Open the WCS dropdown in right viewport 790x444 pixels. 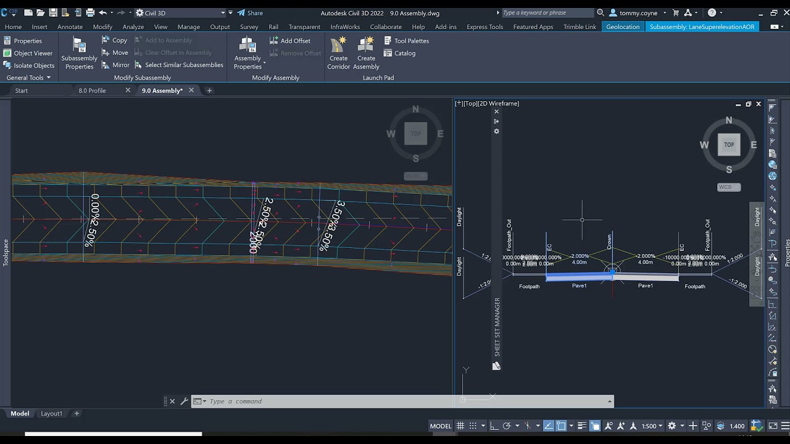(729, 187)
